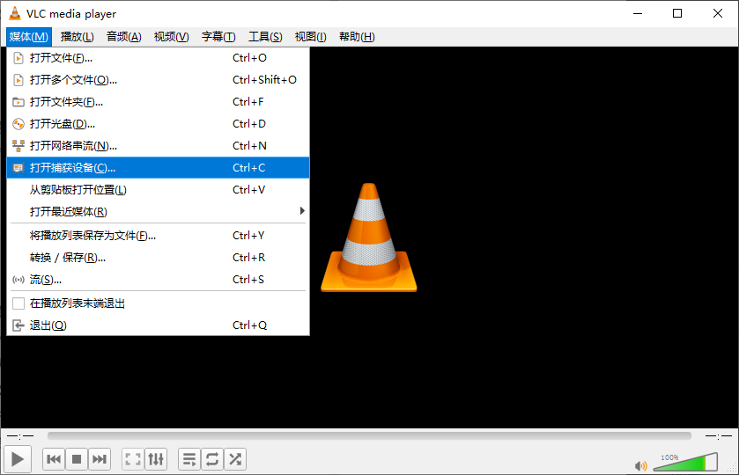
Task: Check 在播放列表末端退出 checkbox
Action: [18, 303]
